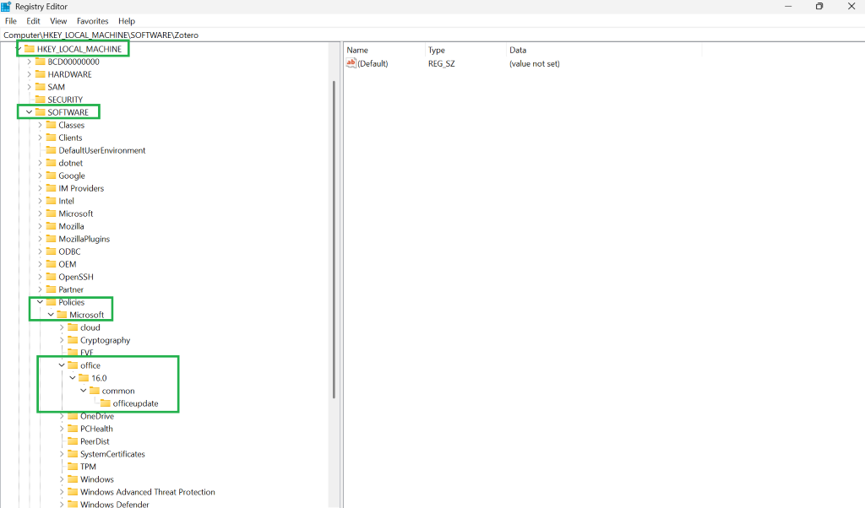Collapse the Microsoft key under Policies
This screenshot has height=508, width=865.
[x=51, y=315]
